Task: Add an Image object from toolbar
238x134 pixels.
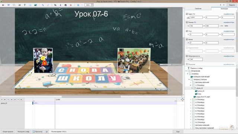Action: coord(36,5)
